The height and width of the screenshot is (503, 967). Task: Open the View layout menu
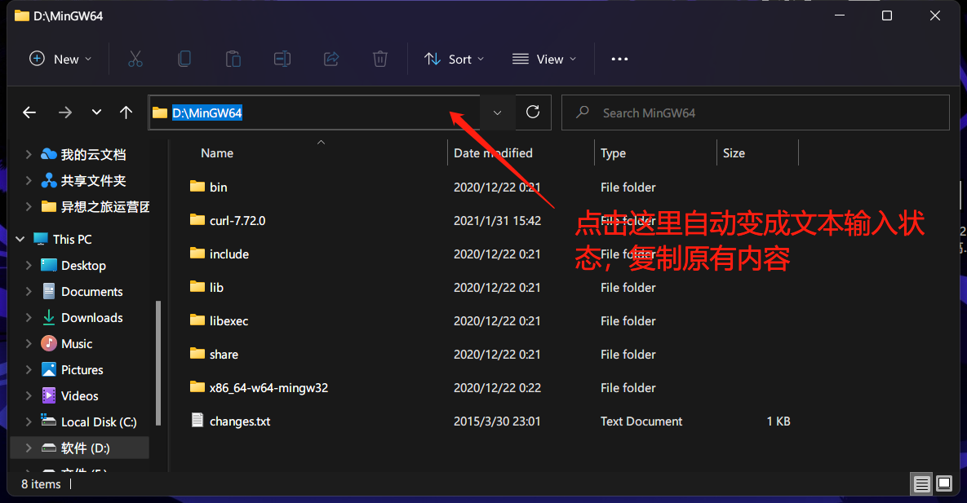[544, 59]
